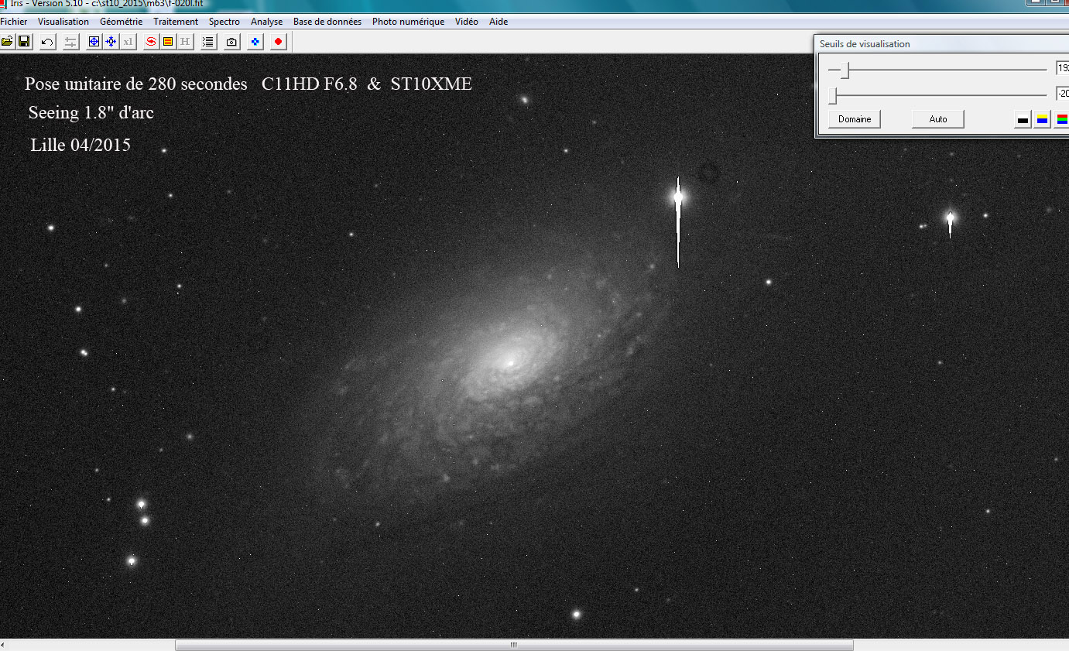1069x651 pixels.
Task: Select the red green blue palette swatch
Action: [x=1062, y=119]
